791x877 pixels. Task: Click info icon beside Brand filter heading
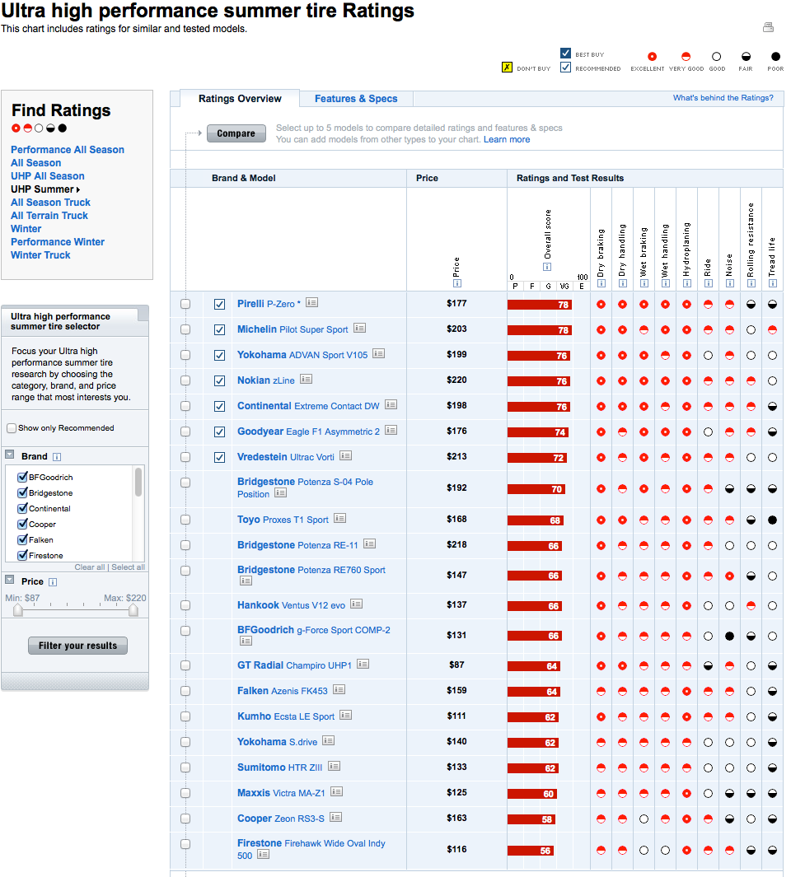(x=57, y=457)
